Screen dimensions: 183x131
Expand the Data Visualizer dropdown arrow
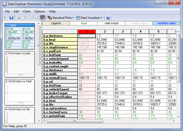coord(102,18)
